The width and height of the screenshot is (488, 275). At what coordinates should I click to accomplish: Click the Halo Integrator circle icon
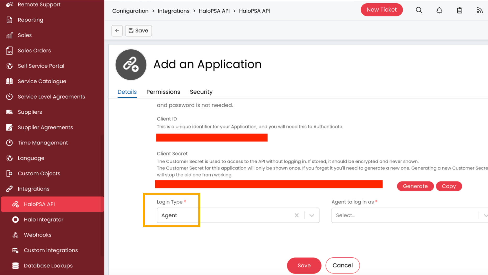coord(15,220)
